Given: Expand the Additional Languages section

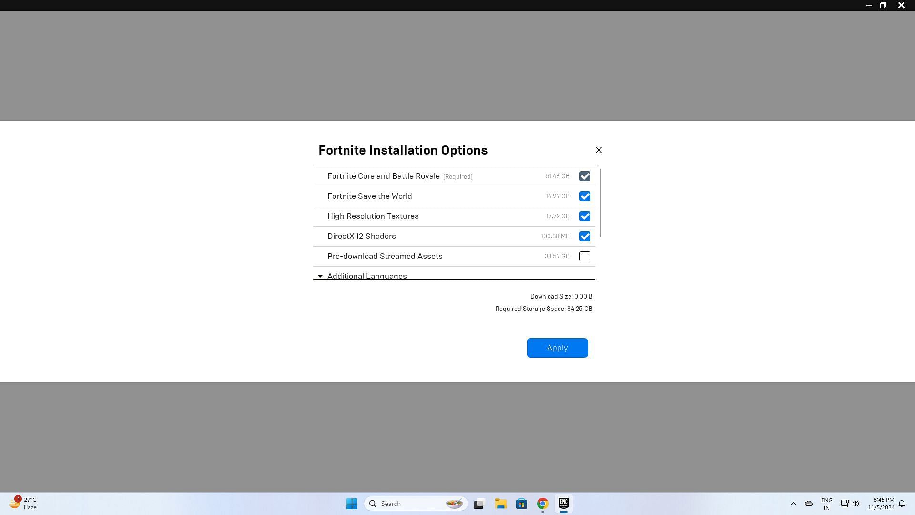Looking at the screenshot, I should click(361, 276).
